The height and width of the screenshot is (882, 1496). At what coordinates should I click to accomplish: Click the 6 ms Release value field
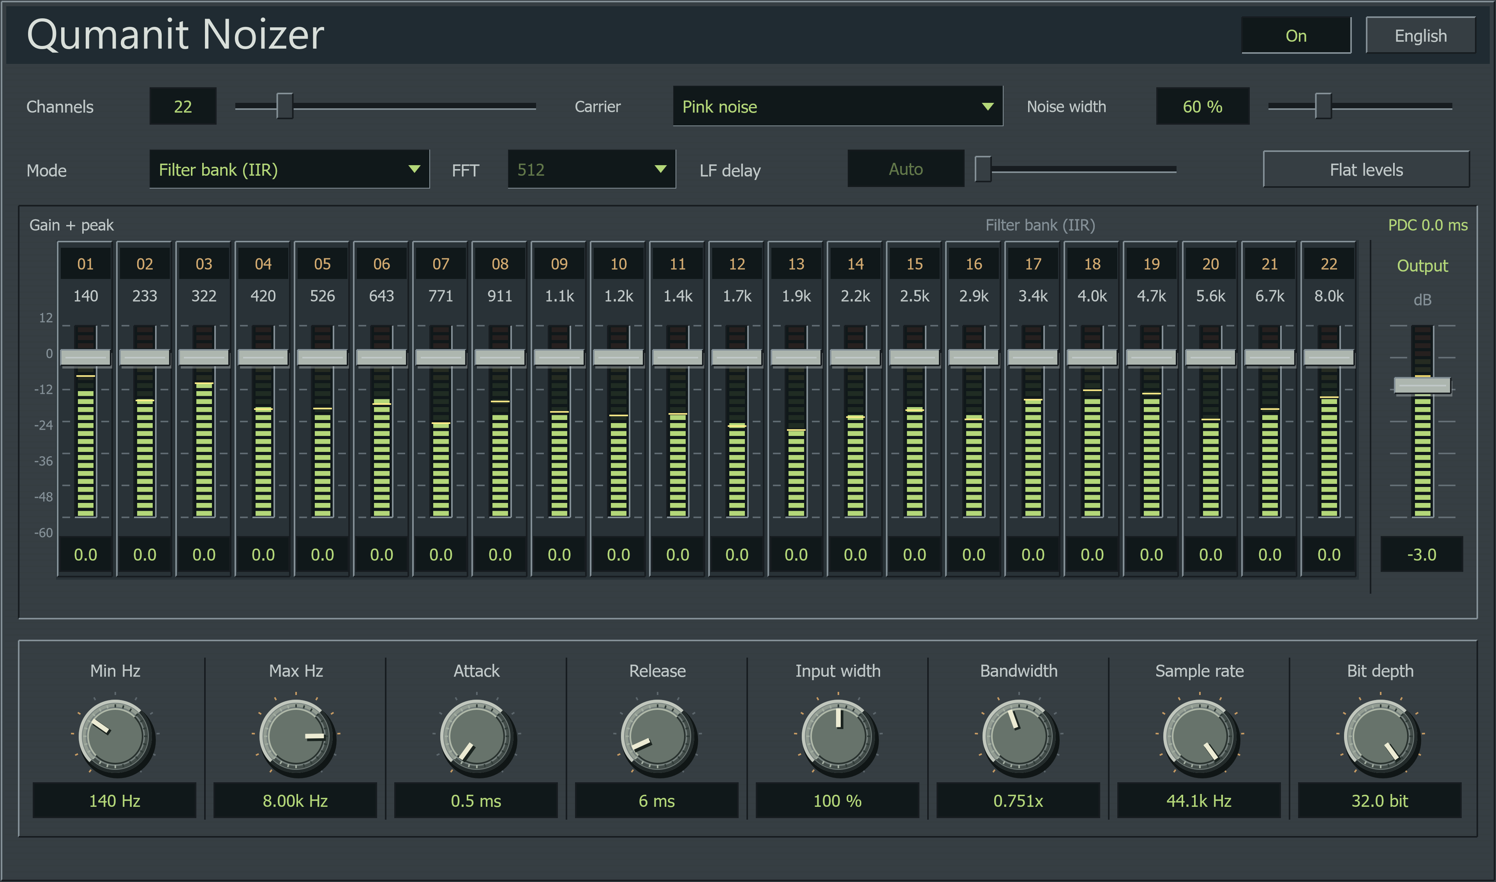(x=656, y=801)
